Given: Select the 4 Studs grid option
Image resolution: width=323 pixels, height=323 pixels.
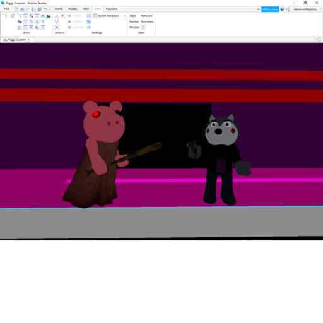Looking at the screenshot, I should pyautogui.click(x=75, y=21).
